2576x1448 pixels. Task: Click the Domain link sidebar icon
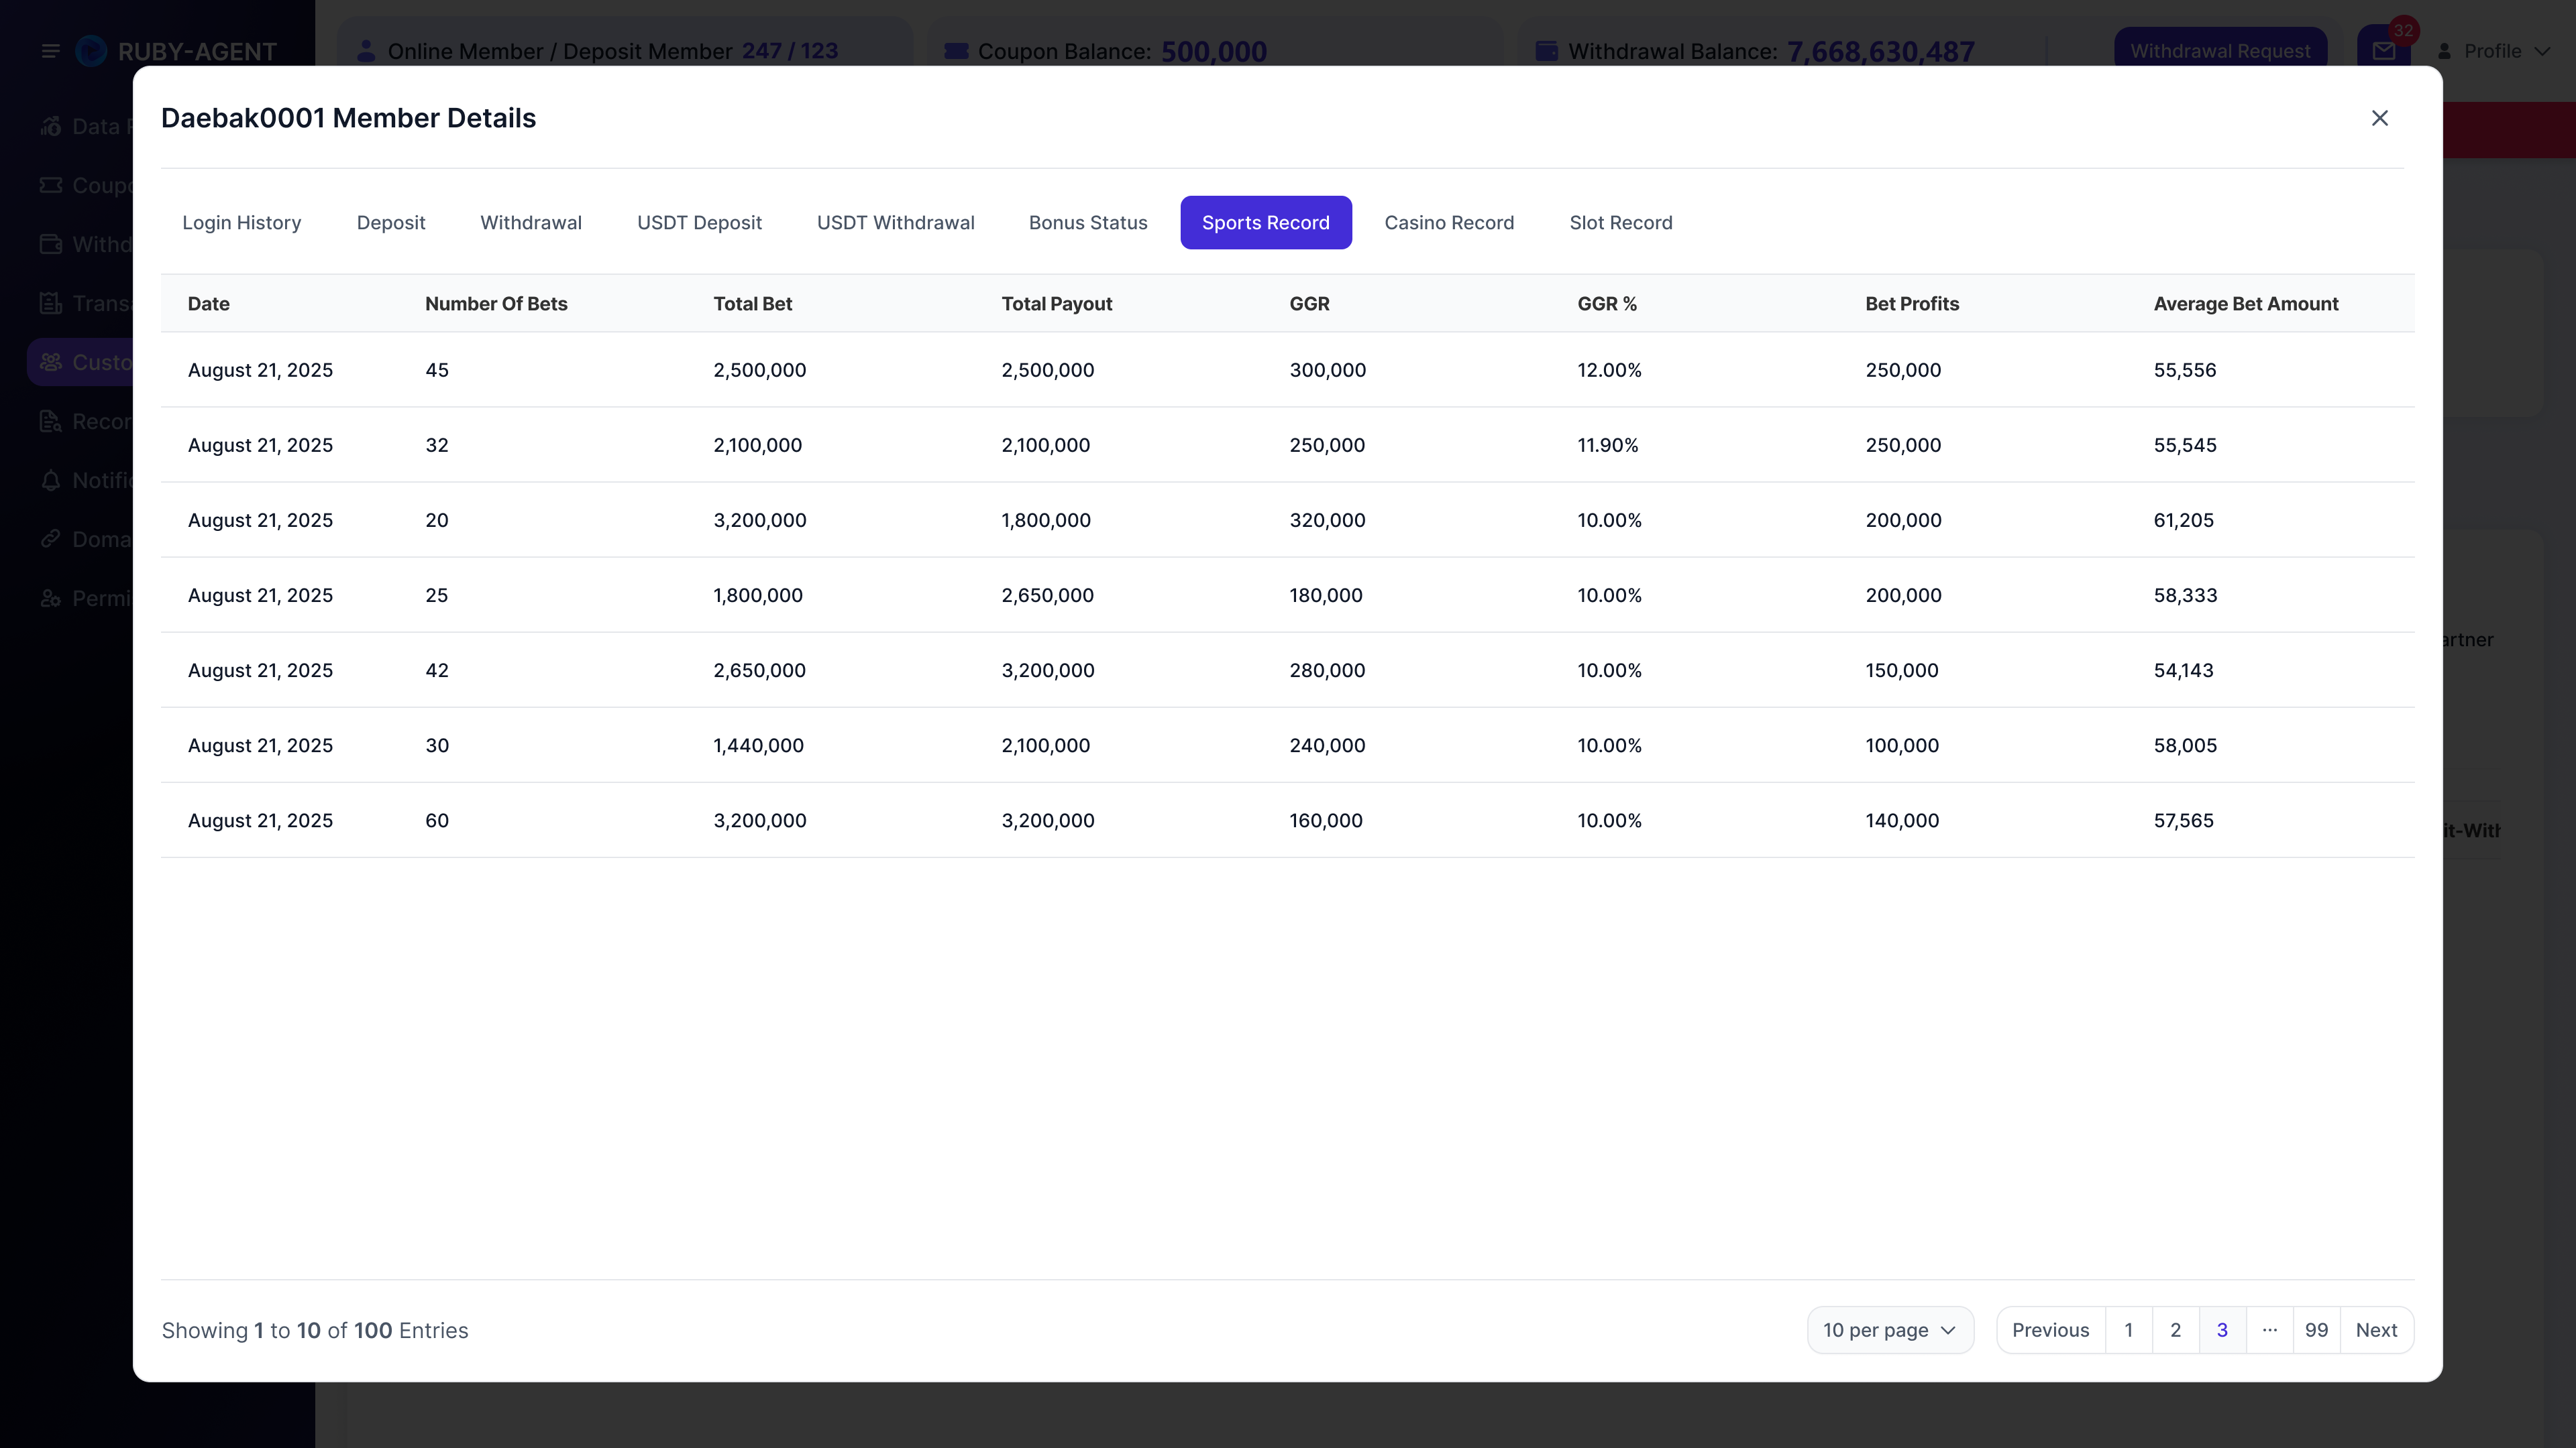(x=51, y=538)
